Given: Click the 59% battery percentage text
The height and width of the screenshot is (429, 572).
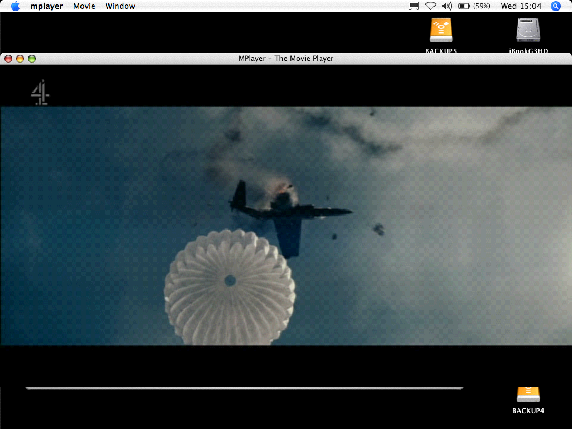Looking at the screenshot, I should tap(482, 6).
